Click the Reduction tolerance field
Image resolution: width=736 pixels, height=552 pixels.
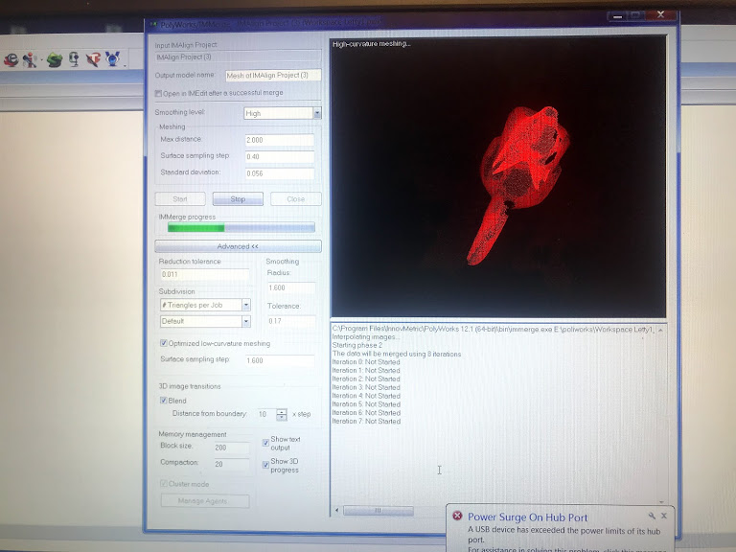(x=204, y=275)
